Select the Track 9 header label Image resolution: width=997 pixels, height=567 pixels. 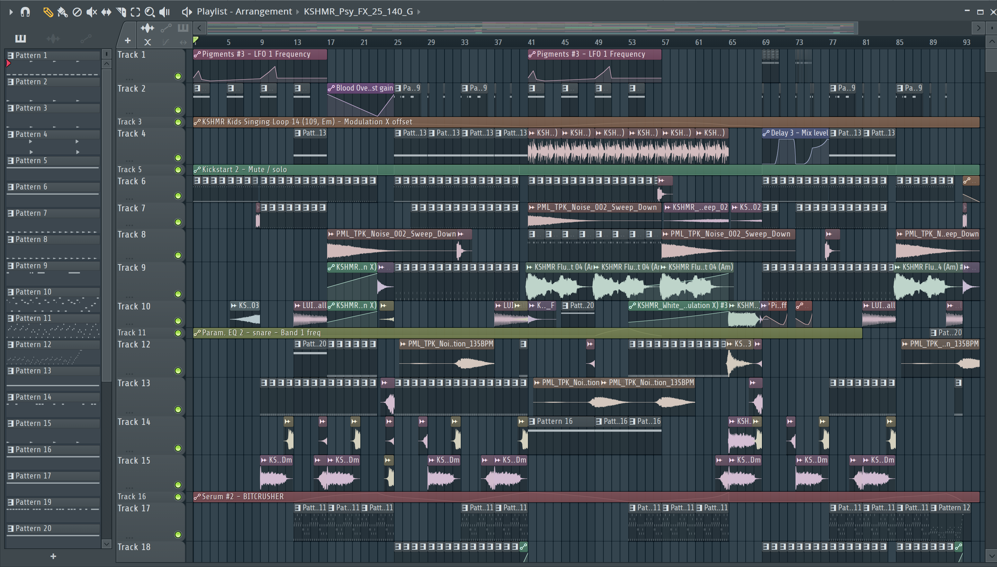[132, 268]
